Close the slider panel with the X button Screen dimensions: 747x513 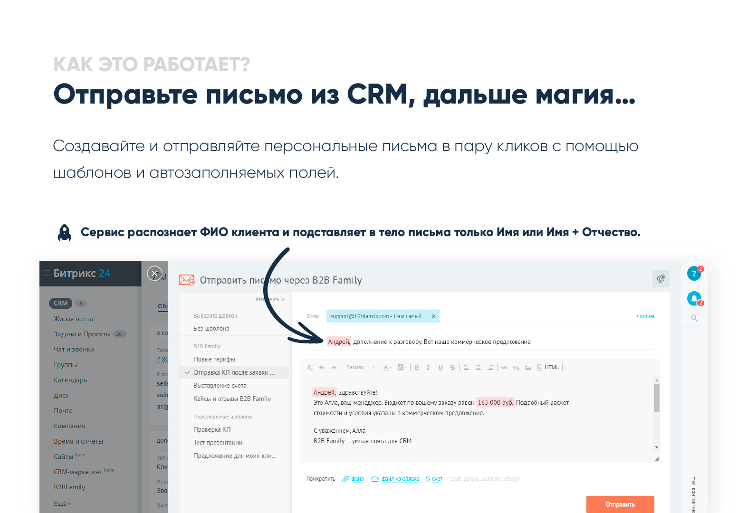(154, 273)
